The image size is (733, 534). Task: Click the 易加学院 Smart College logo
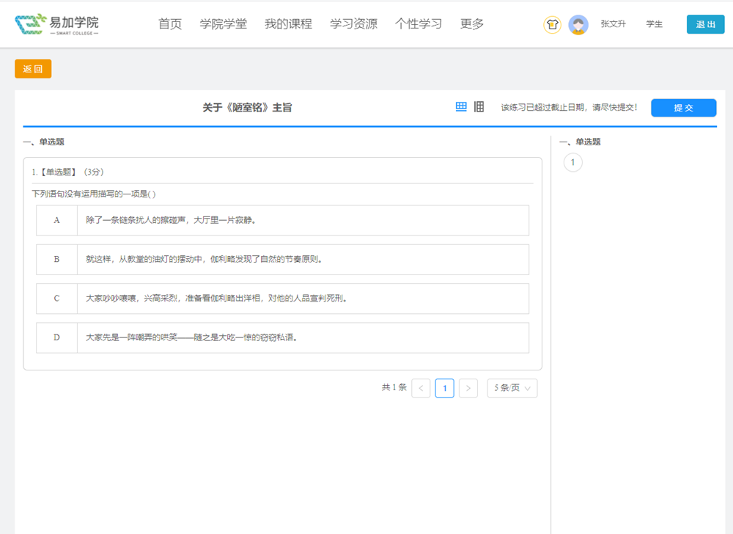56,24
